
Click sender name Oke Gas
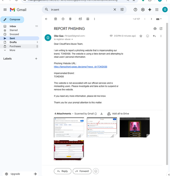(x=59, y=36)
